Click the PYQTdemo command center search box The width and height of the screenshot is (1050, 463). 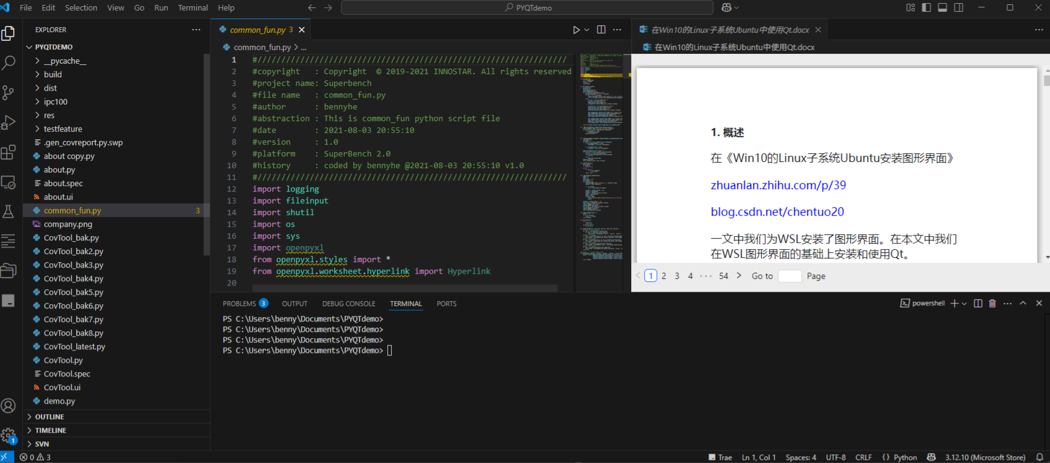[527, 7]
